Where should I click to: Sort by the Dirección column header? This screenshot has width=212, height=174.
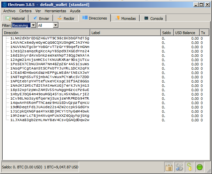46,33
